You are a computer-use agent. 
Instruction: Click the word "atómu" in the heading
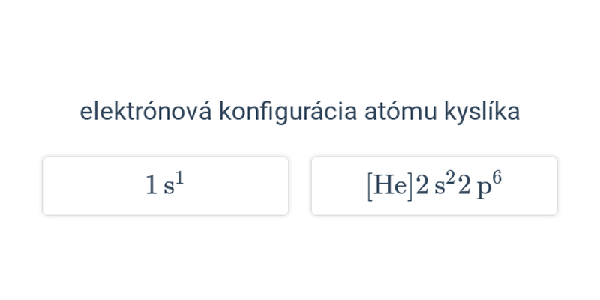point(400,112)
